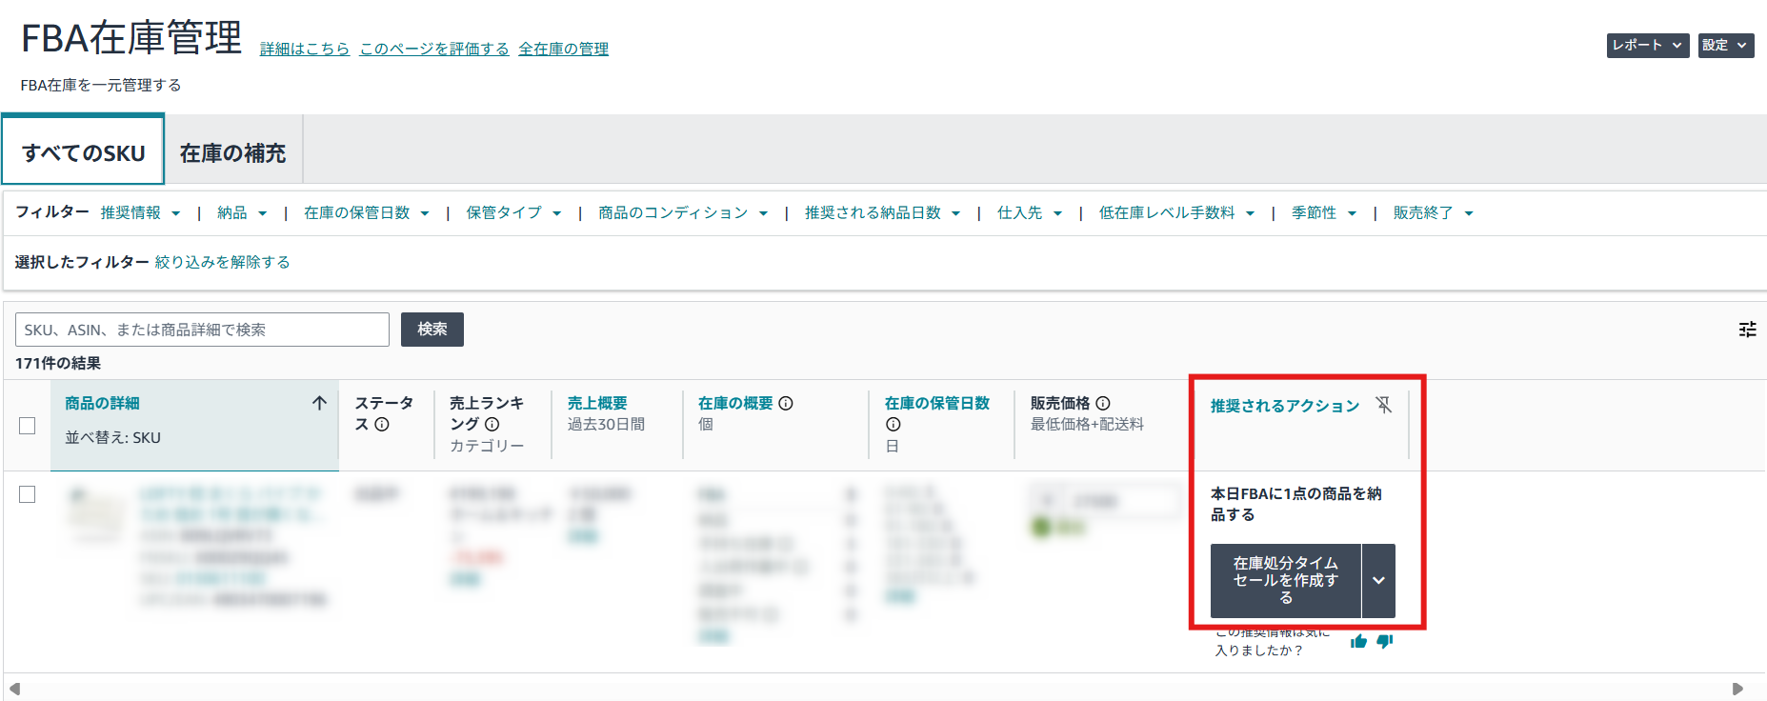Click the pin icon beside 推奨されるアクション
This screenshot has height=701, width=1767.
(x=1384, y=405)
